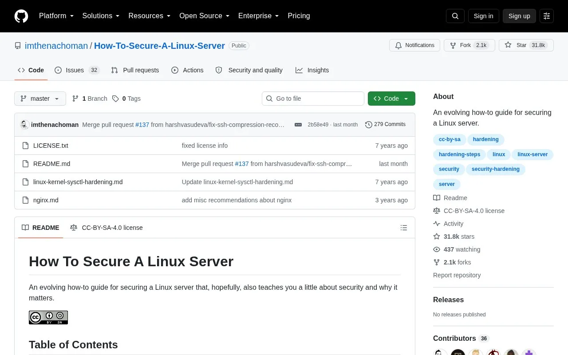568x355 pixels.
Task: Click the 0 Tags link
Action: click(x=126, y=99)
